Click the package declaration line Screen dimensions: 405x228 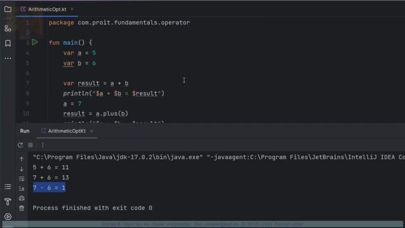click(x=120, y=23)
